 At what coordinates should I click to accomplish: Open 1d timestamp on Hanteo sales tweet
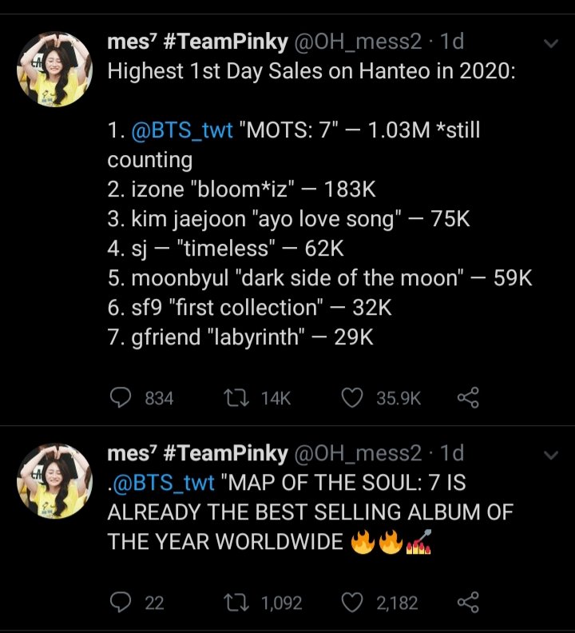tap(452, 42)
